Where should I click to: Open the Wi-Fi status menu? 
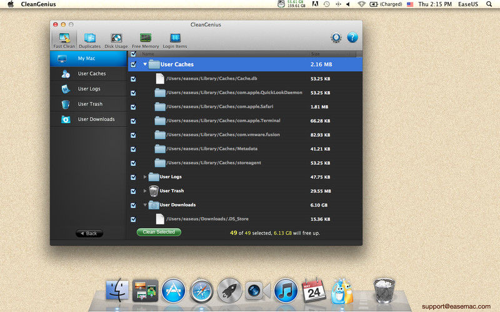click(361, 4)
